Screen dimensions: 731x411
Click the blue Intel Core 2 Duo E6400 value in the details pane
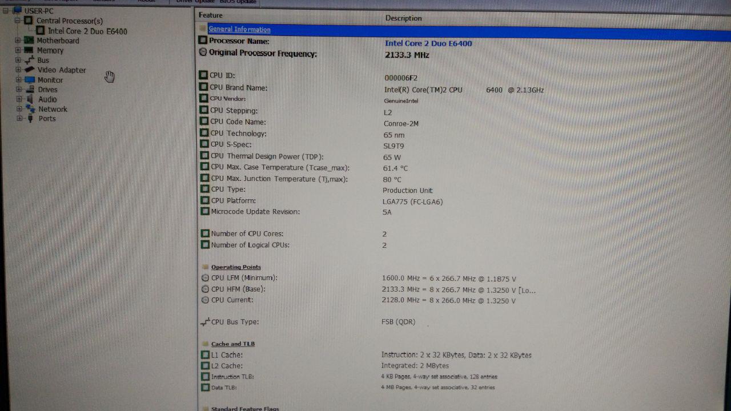point(428,43)
